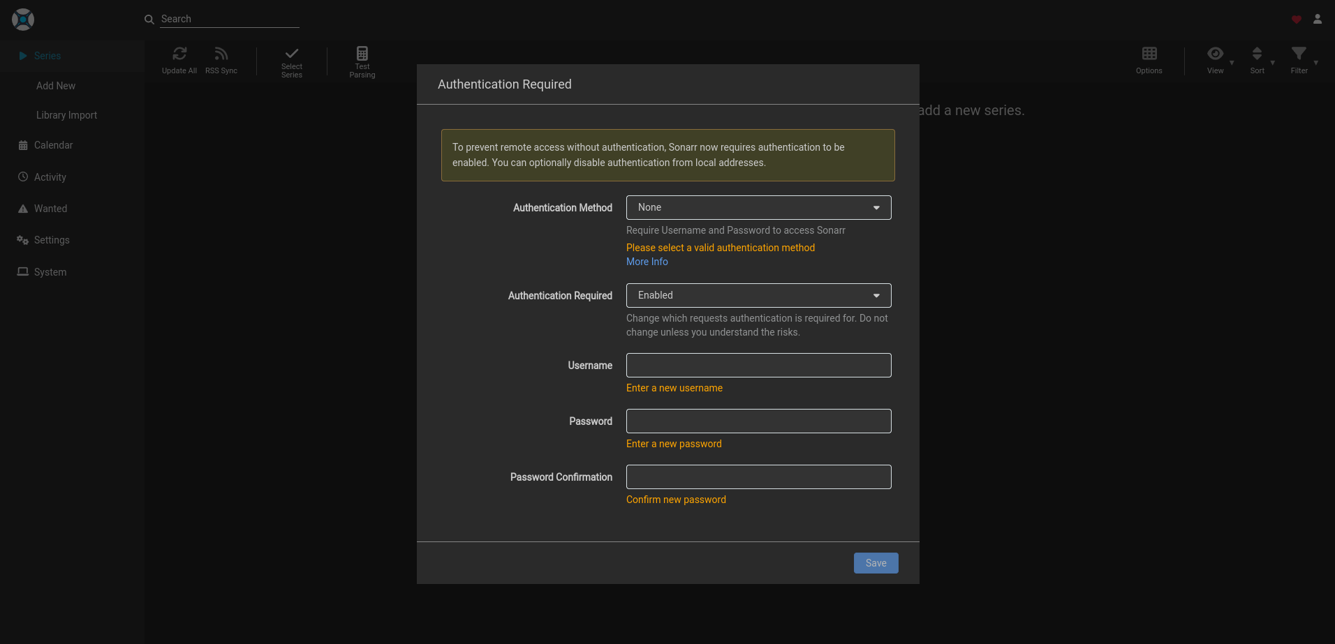Click the Calendar icon in sidebar
The height and width of the screenshot is (644, 1335).
tap(23, 145)
